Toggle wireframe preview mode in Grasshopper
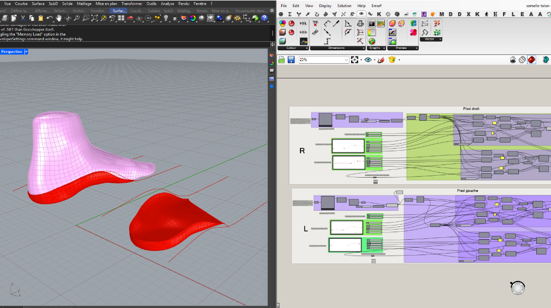 point(522,60)
